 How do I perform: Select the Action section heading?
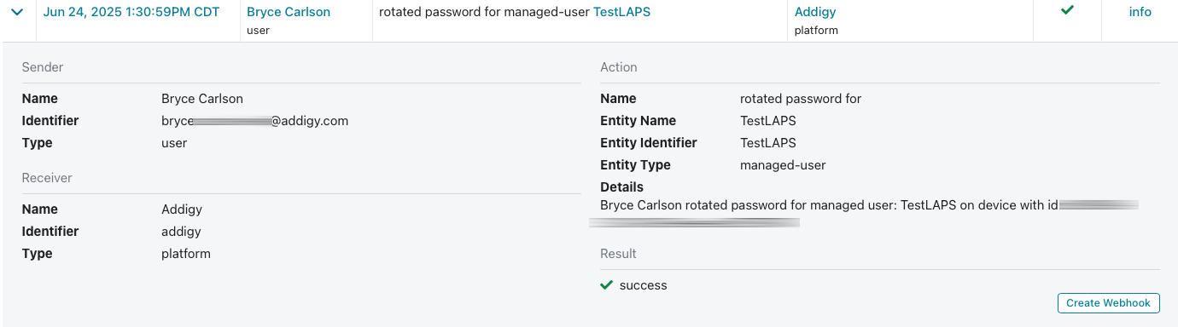619,67
